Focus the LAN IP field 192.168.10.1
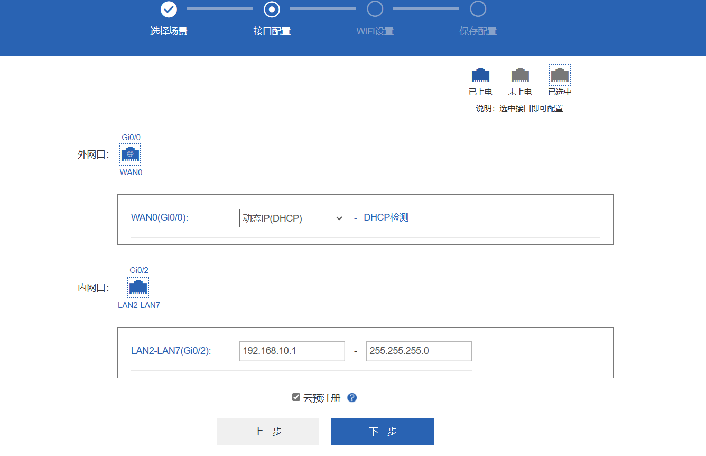 tap(292, 351)
